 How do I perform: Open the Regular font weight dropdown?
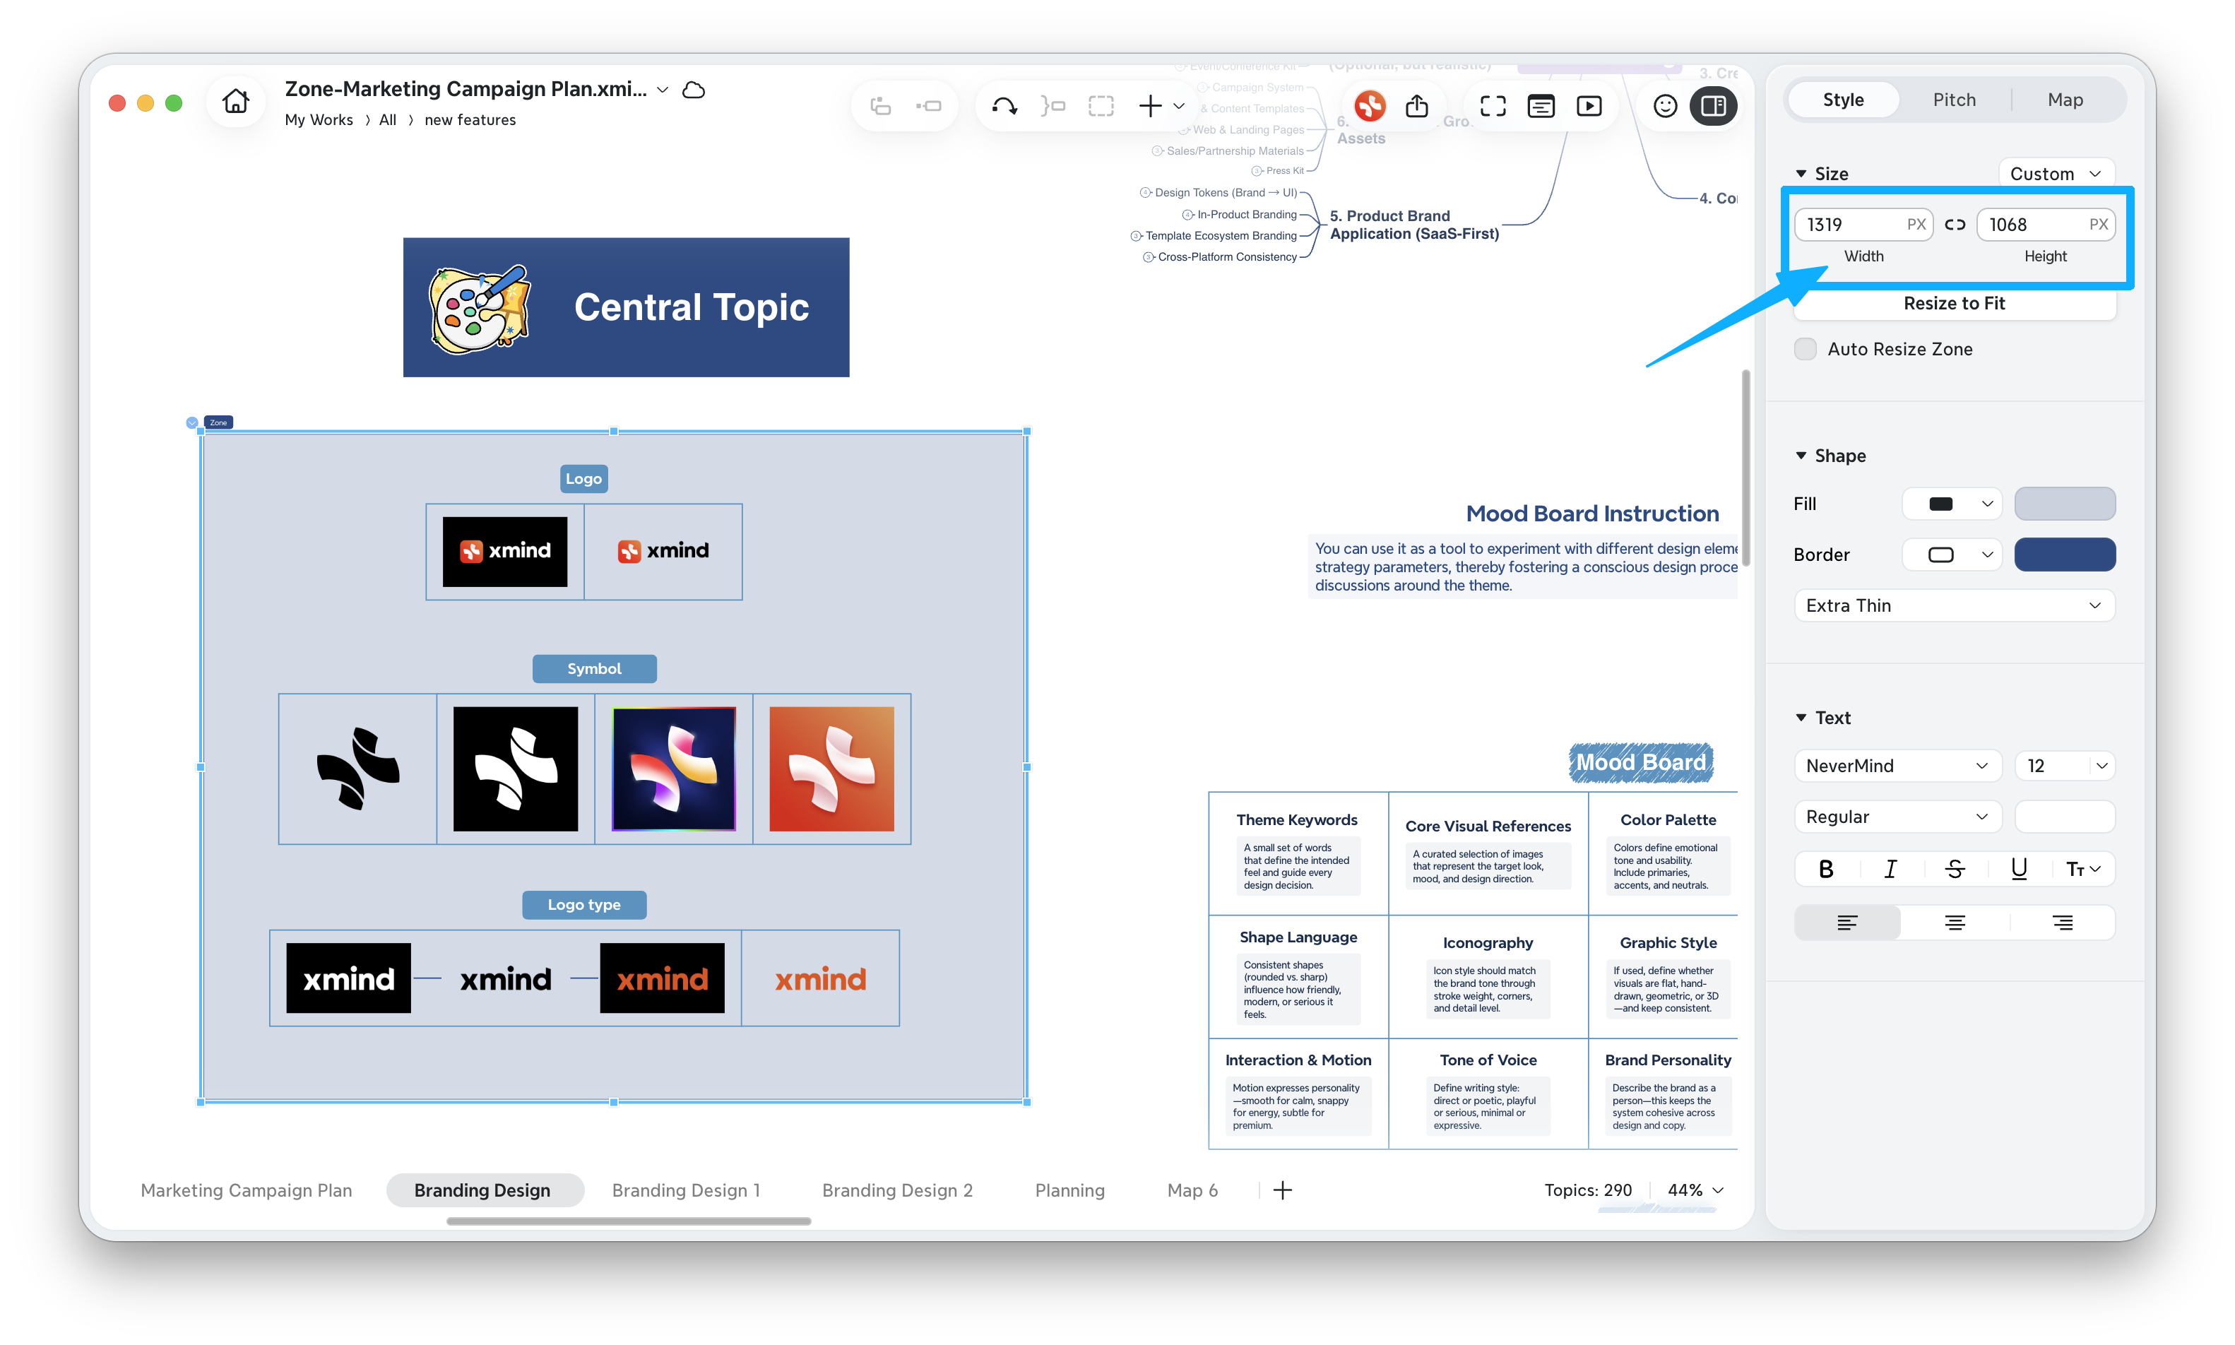point(1898,817)
